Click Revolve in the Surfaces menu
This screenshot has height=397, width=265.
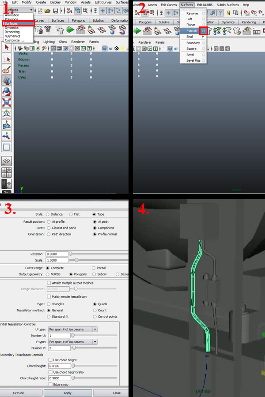(192, 13)
